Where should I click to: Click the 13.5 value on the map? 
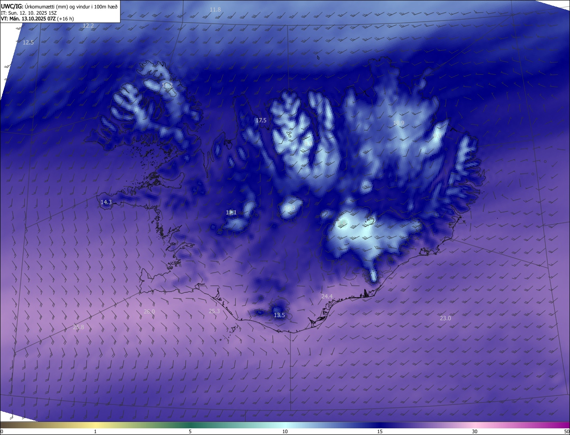coord(279,315)
